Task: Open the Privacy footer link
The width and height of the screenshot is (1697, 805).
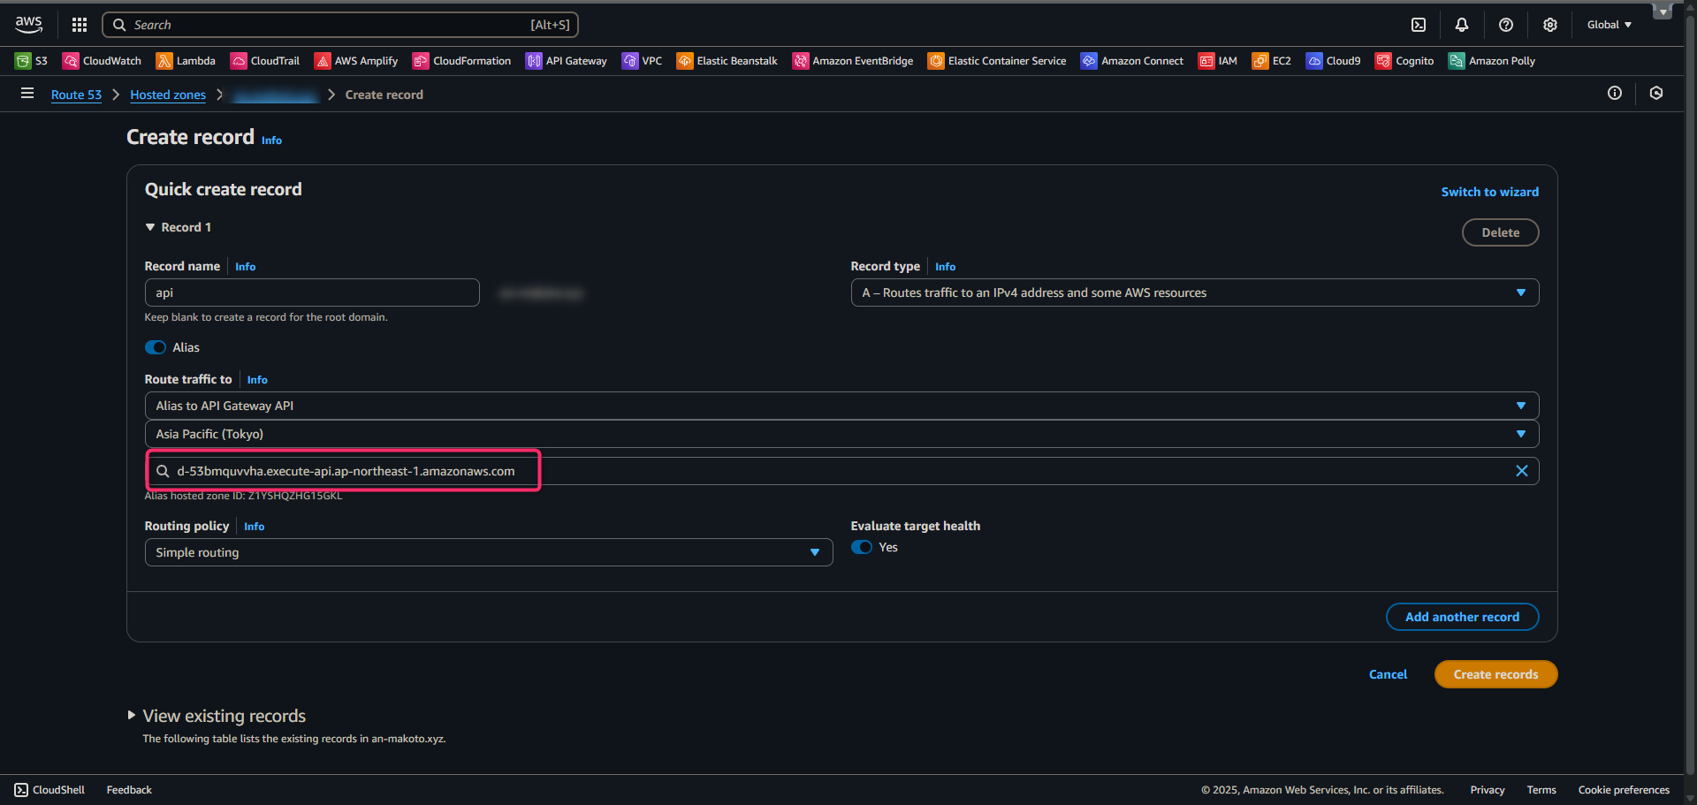Action: [x=1488, y=790]
